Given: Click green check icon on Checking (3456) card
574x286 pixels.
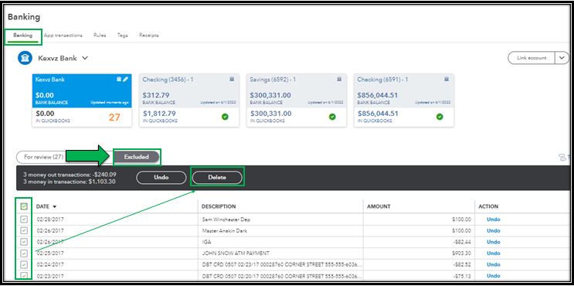Looking at the screenshot, I should pyautogui.click(x=225, y=117).
